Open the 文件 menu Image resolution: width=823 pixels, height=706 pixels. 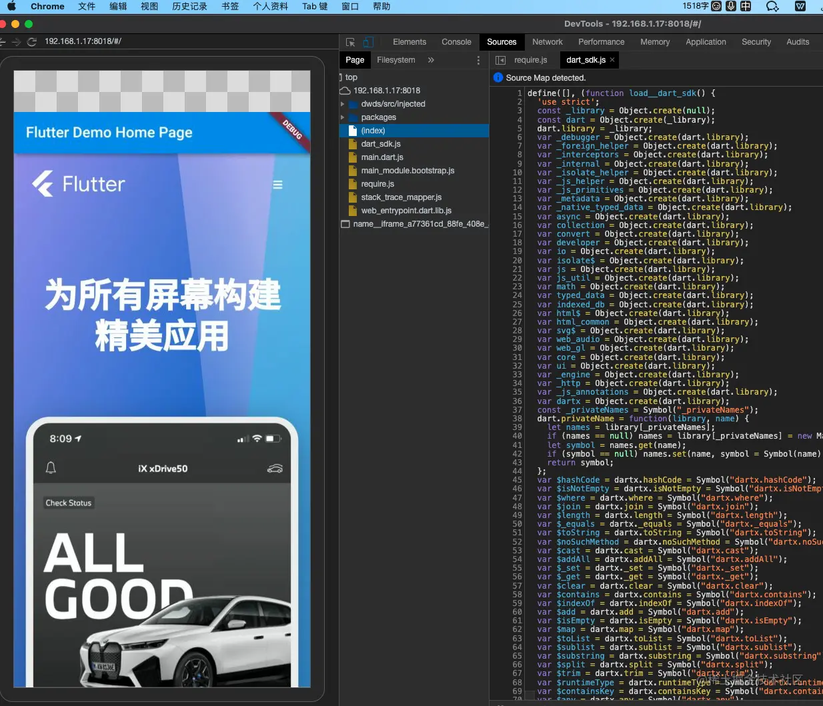(x=87, y=6)
